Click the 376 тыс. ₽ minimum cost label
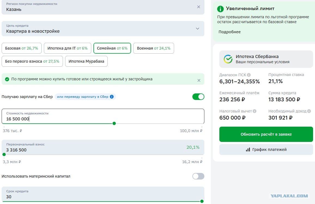 13,131
